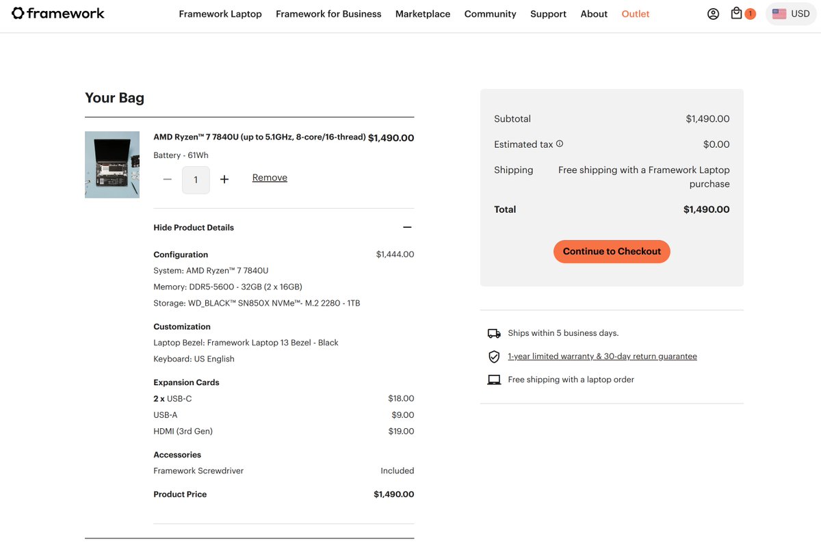The height and width of the screenshot is (552, 821).
Task: Click the Expansion Cards section heading
Action: (186, 382)
